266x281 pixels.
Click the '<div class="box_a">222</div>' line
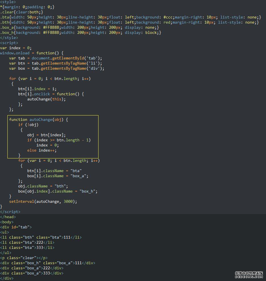[x=32, y=268]
